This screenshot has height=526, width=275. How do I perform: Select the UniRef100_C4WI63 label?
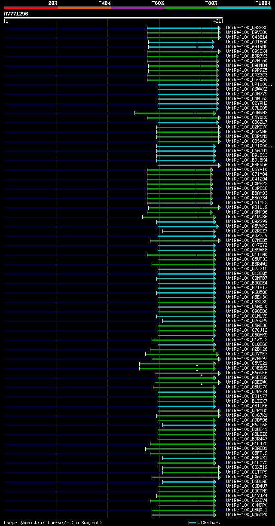[247, 98]
